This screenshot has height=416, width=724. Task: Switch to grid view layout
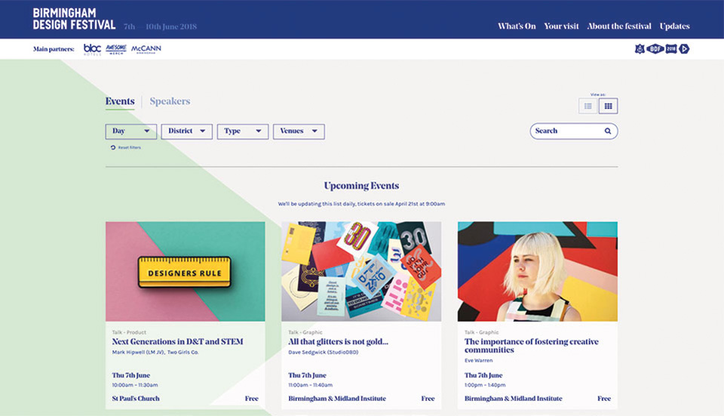[608, 106]
